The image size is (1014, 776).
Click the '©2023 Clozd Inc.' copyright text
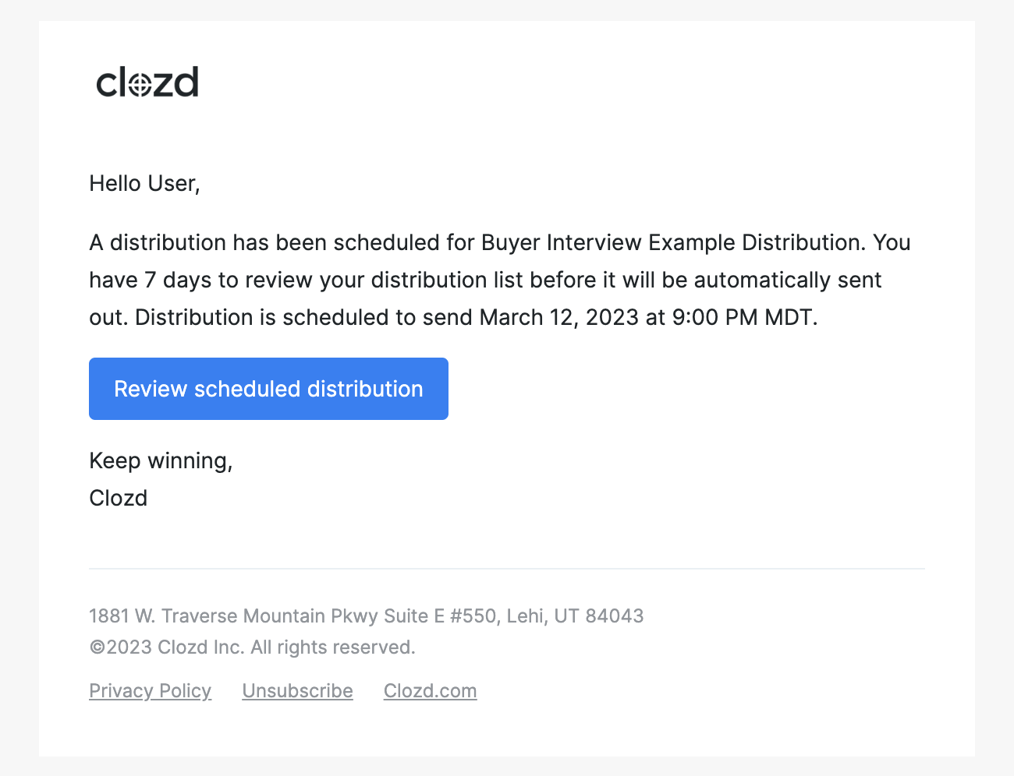[x=167, y=647]
